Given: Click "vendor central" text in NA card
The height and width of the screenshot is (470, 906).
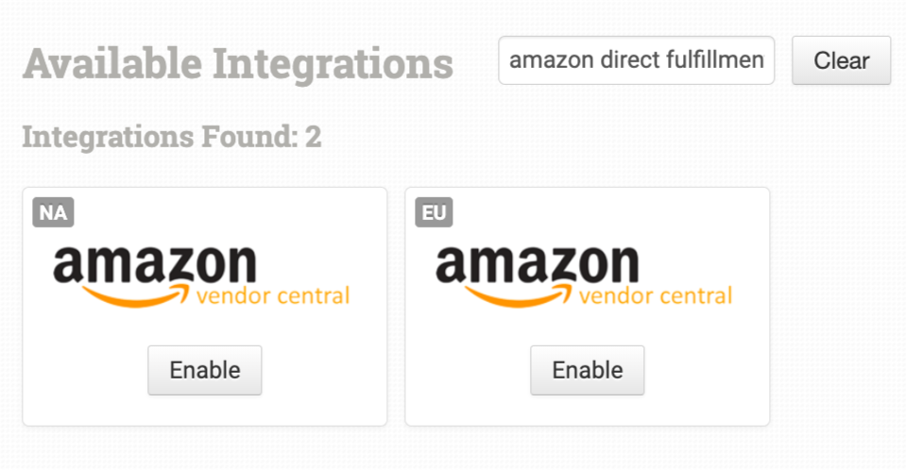Looking at the screenshot, I should tap(274, 296).
